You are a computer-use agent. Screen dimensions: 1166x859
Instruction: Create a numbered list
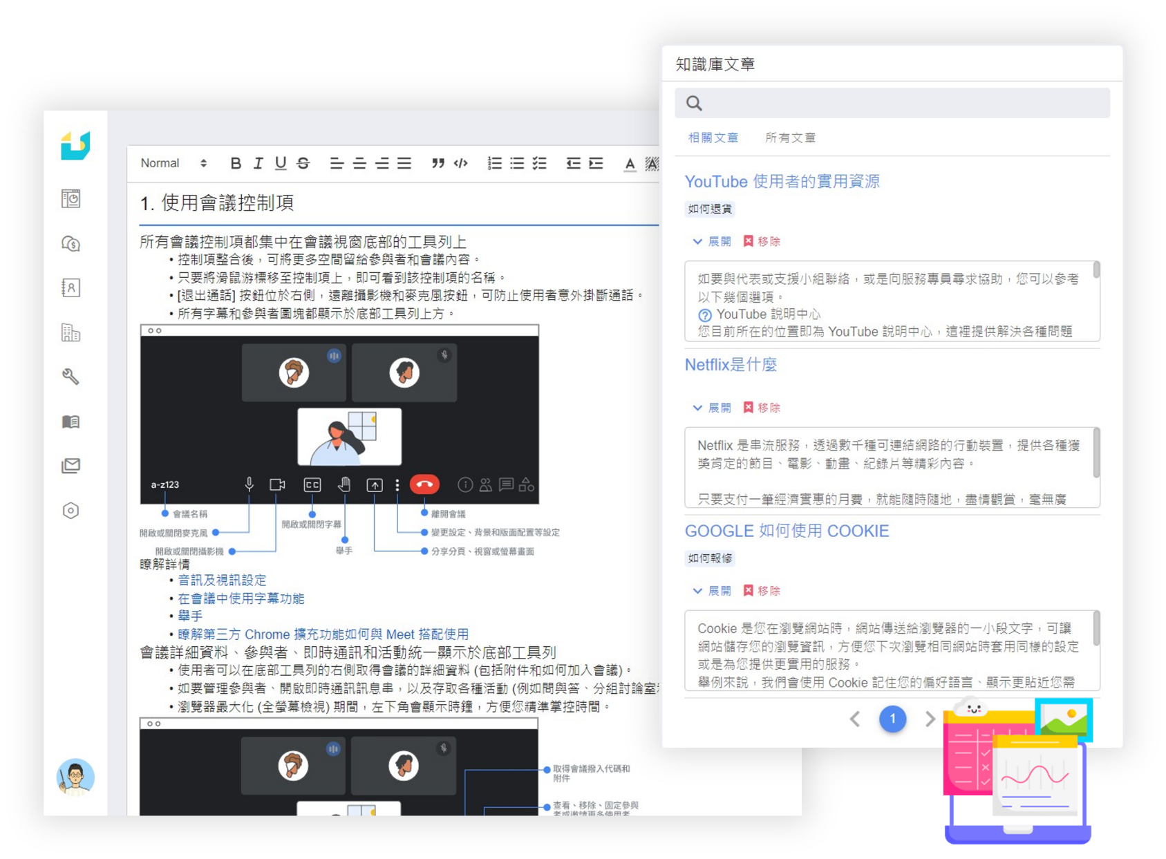494,163
